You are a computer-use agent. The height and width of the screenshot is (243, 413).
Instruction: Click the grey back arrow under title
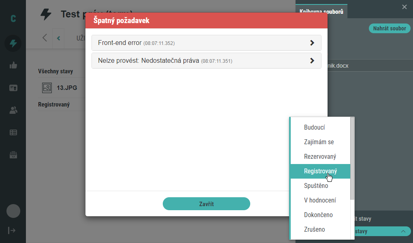tap(45, 38)
